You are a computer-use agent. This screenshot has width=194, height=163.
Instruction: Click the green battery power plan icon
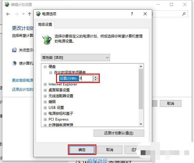coord(47,40)
